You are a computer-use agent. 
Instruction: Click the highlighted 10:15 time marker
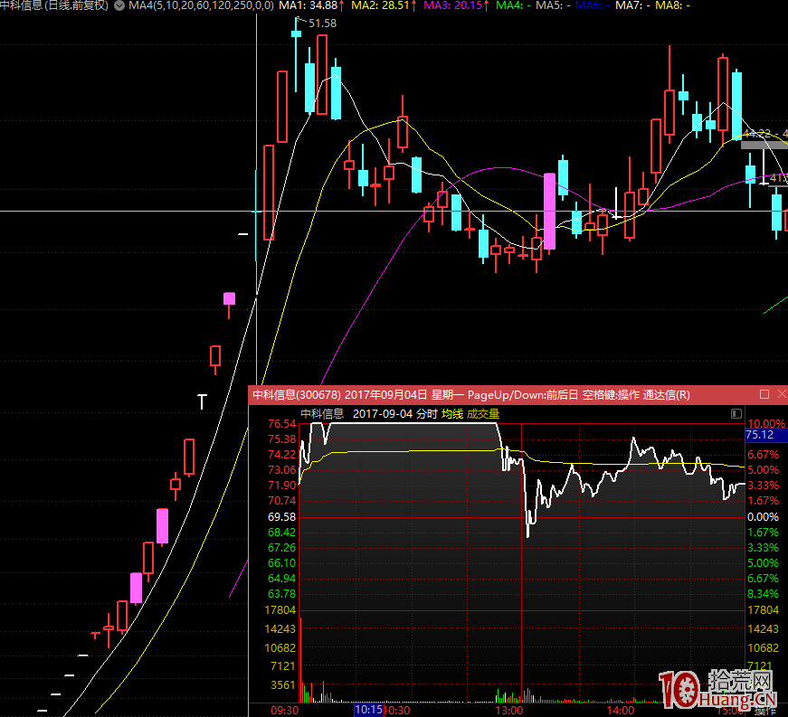[369, 710]
